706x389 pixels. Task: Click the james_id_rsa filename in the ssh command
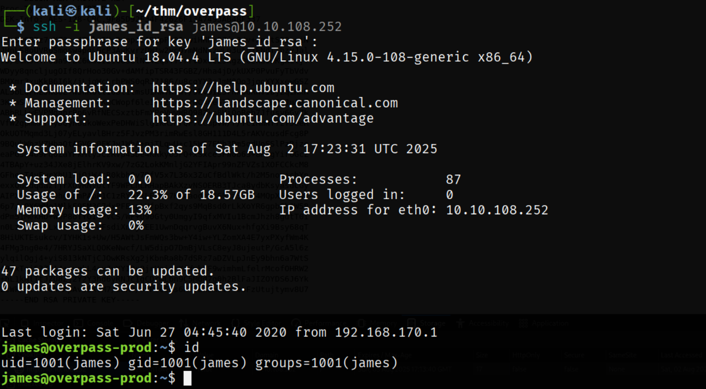click(x=135, y=26)
